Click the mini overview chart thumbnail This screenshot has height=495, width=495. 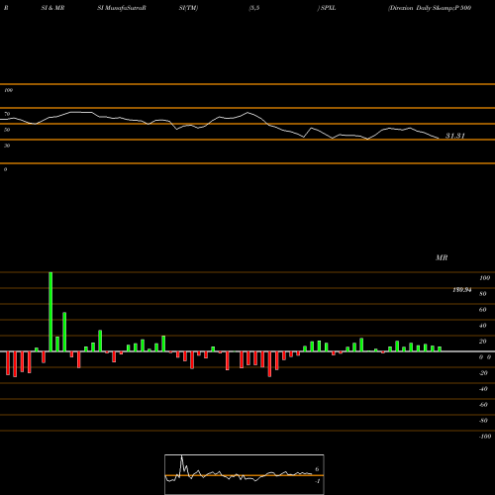(245, 474)
